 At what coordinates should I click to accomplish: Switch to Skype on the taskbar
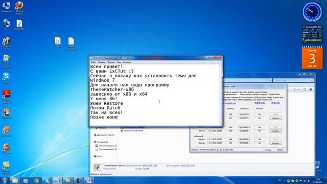[x=47, y=180]
